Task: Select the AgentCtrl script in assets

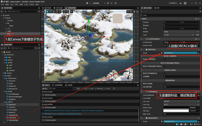Action: pyautogui.click(x=12, y=105)
